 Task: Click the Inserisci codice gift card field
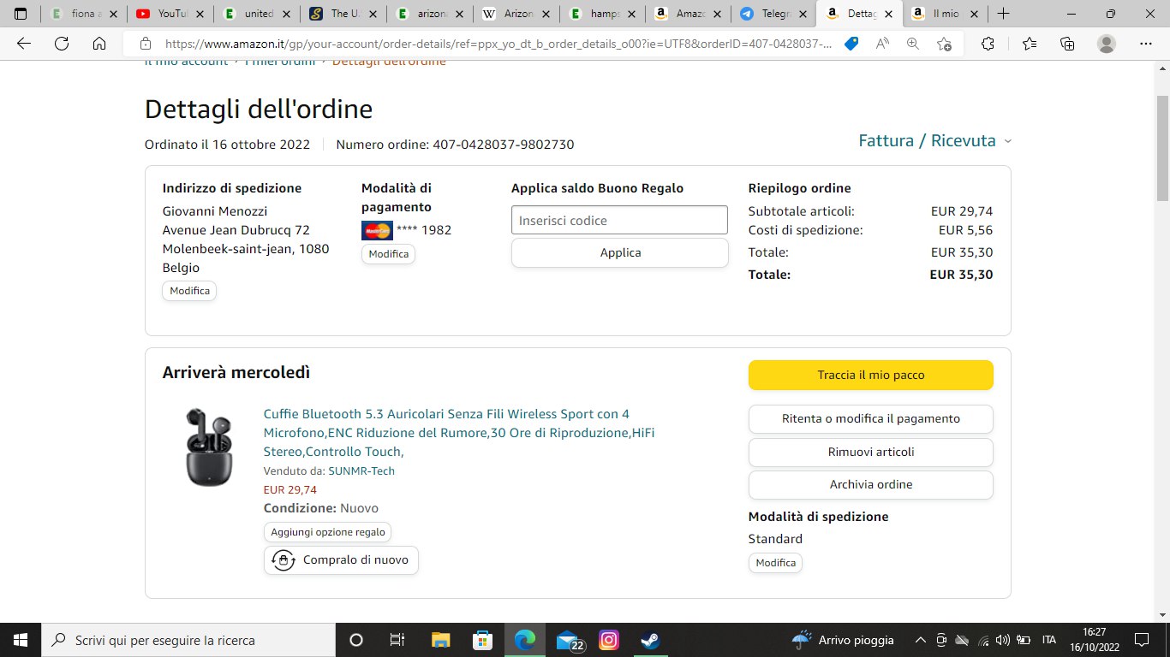pos(619,220)
